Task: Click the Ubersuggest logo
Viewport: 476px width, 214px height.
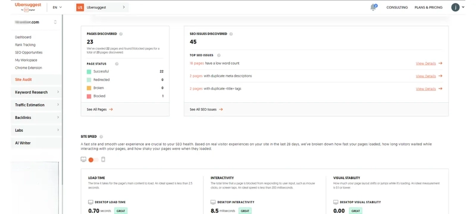Action: [x=28, y=7]
